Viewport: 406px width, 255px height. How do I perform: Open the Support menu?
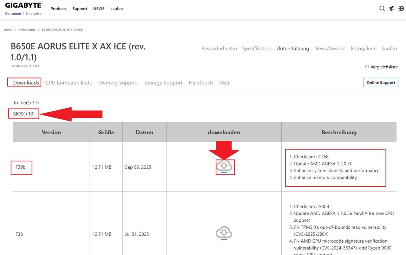80,9
